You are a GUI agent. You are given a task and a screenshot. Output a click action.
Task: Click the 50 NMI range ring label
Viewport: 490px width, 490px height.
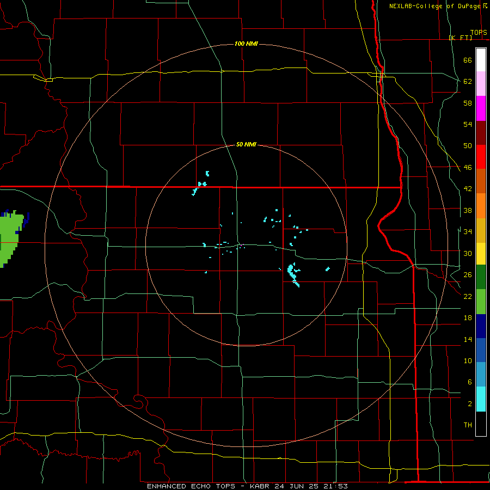click(x=246, y=144)
